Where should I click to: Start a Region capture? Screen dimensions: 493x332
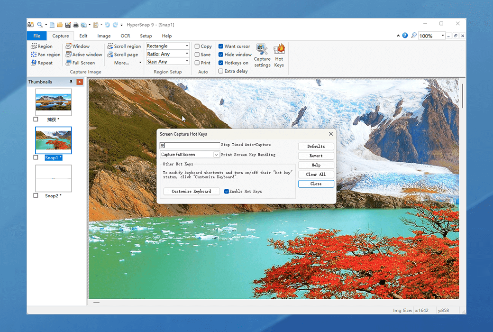[x=42, y=46]
